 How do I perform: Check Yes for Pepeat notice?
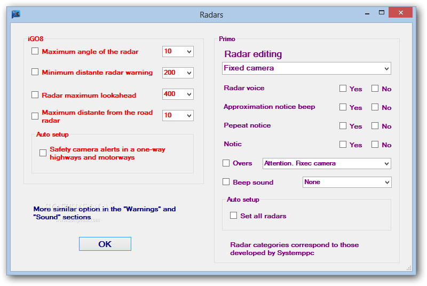343,126
